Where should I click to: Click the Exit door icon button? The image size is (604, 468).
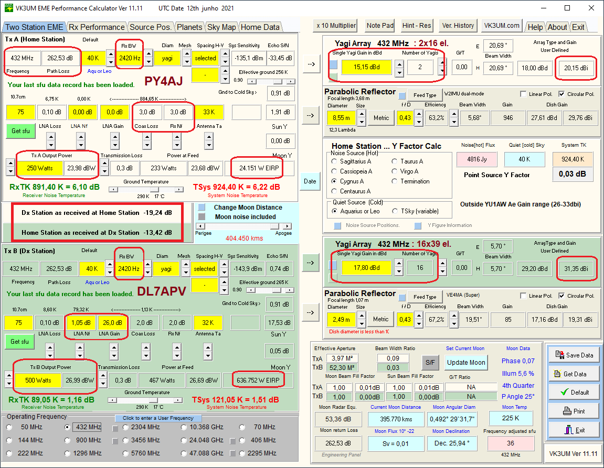(x=573, y=430)
